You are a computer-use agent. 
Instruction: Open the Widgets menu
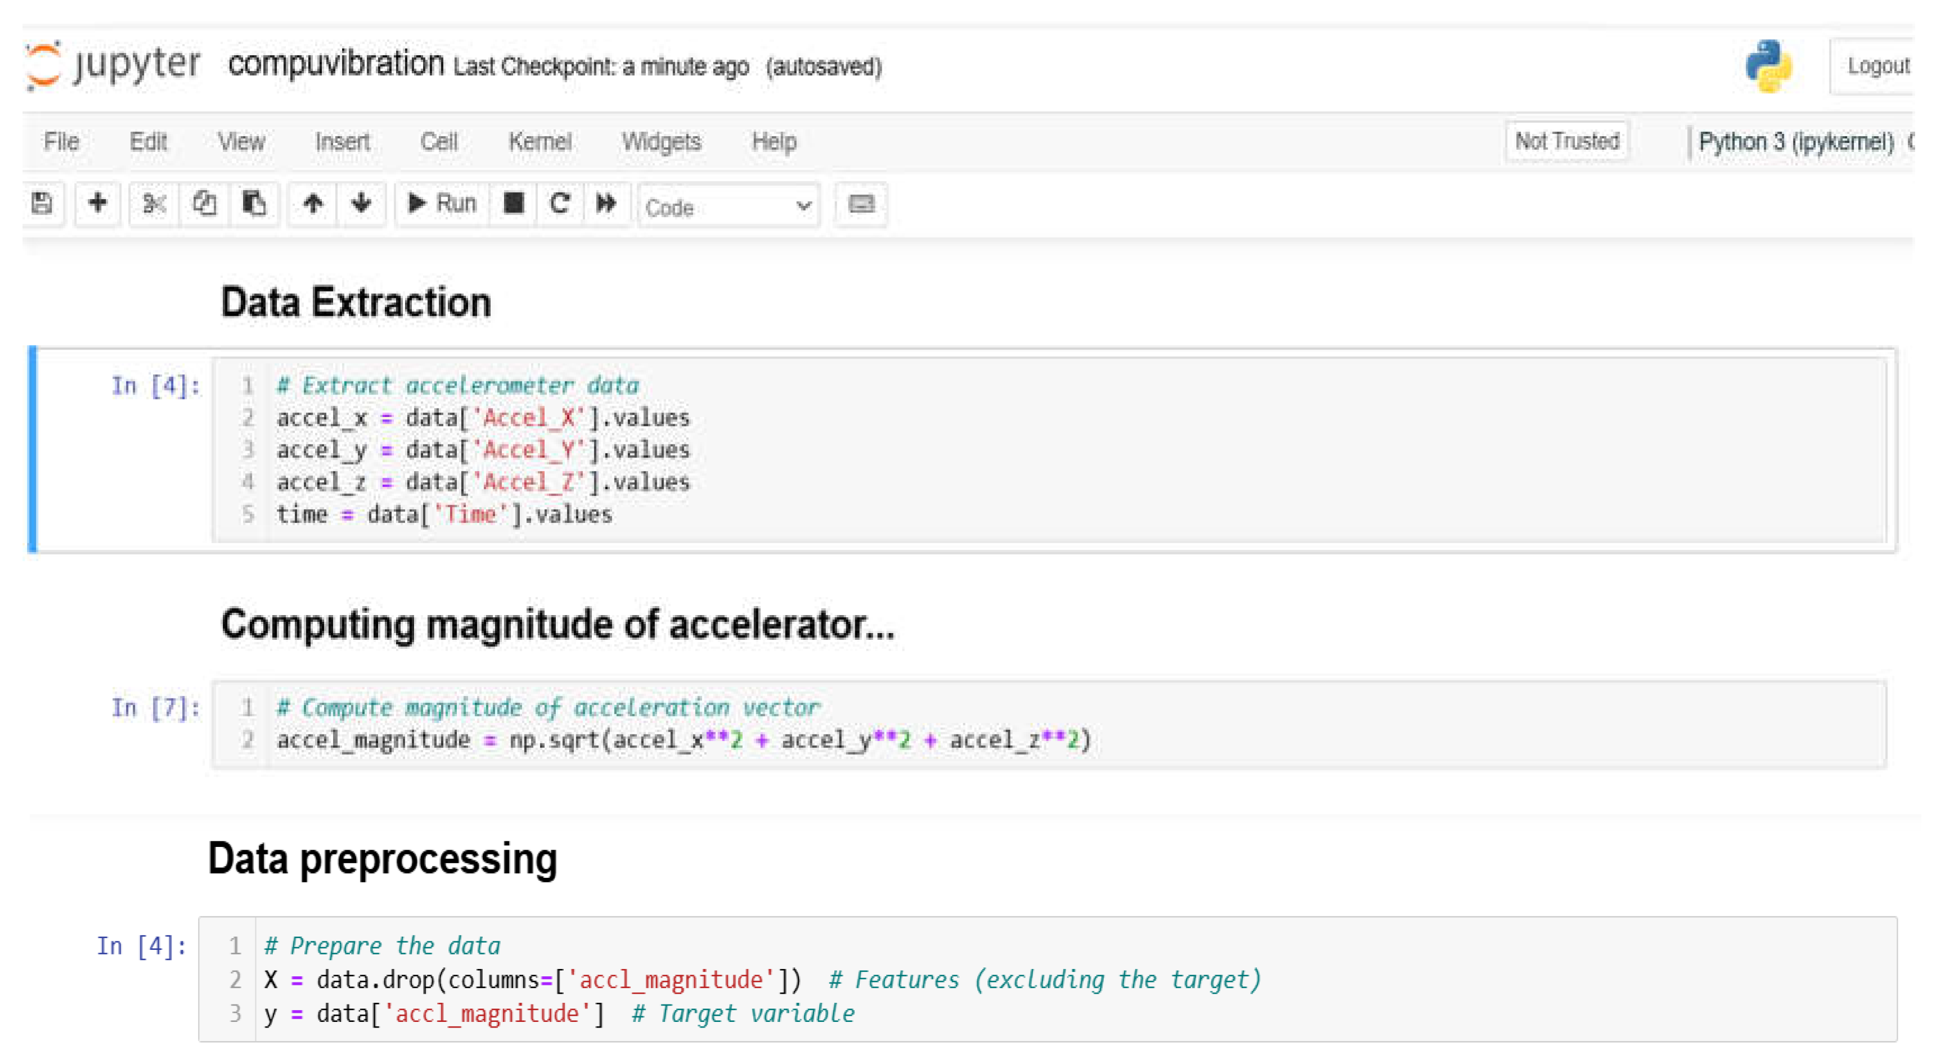661,142
